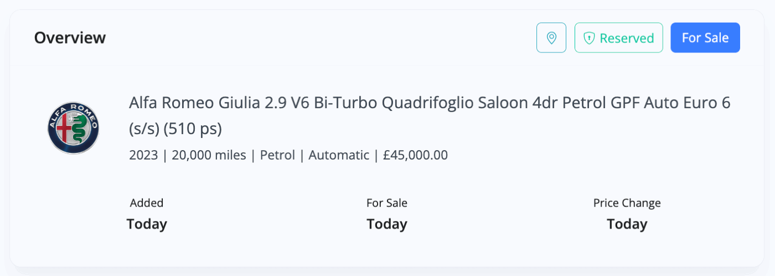This screenshot has width=775, height=276.
Task: Click the Automatic transmission text
Action: 339,155
